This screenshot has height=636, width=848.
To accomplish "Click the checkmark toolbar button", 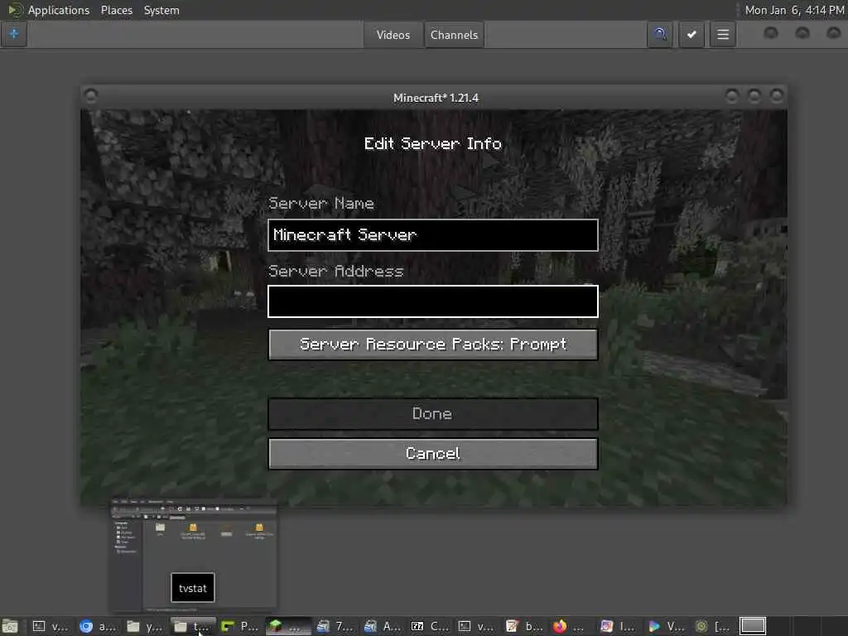I will click(x=691, y=35).
